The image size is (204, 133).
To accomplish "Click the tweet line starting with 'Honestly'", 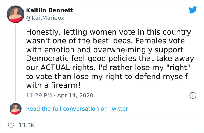I will [108, 32].
